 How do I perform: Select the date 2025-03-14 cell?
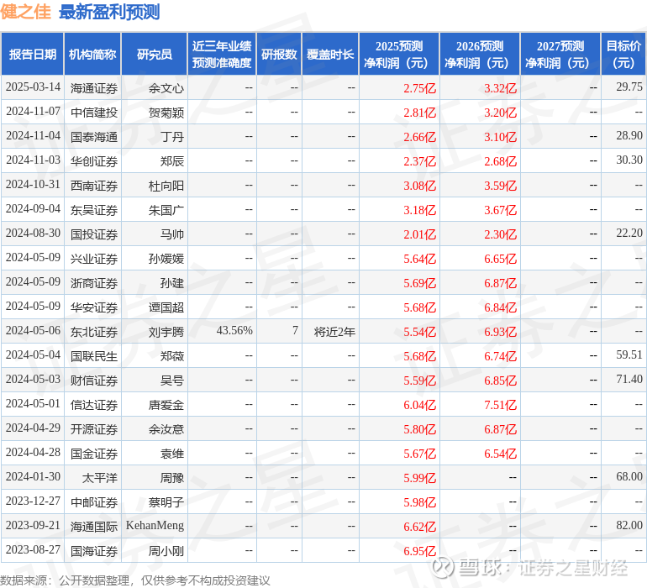point(33,87)
